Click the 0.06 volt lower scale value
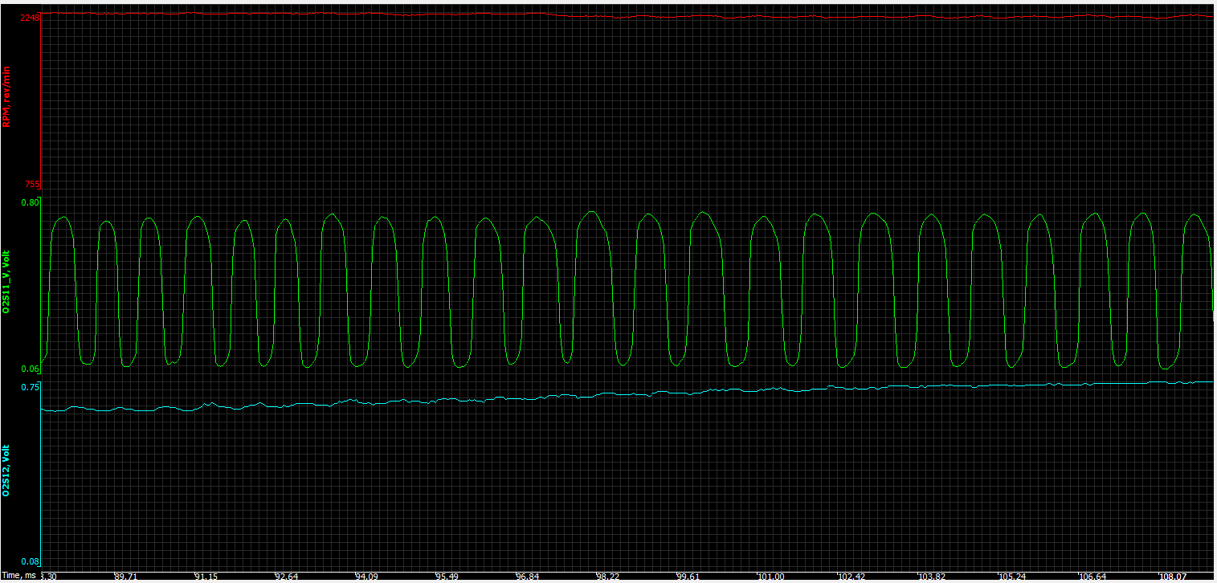This screenshot has width=1217, height=583. [30, 369]
